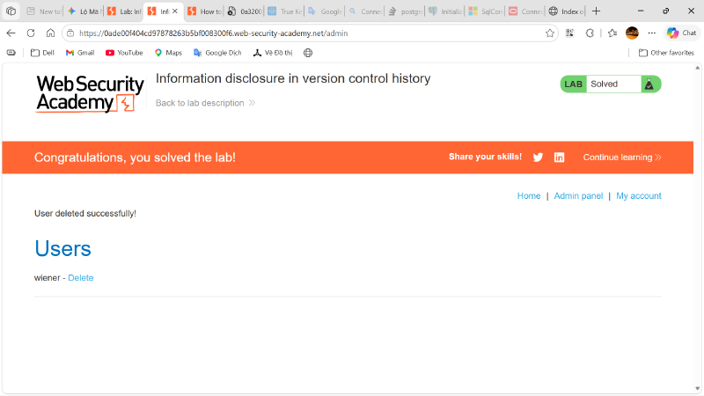Image resolution: width=704 pixels, height=396 pixels.
Task: Go to the Home link
Action: [x=529, y=195]
